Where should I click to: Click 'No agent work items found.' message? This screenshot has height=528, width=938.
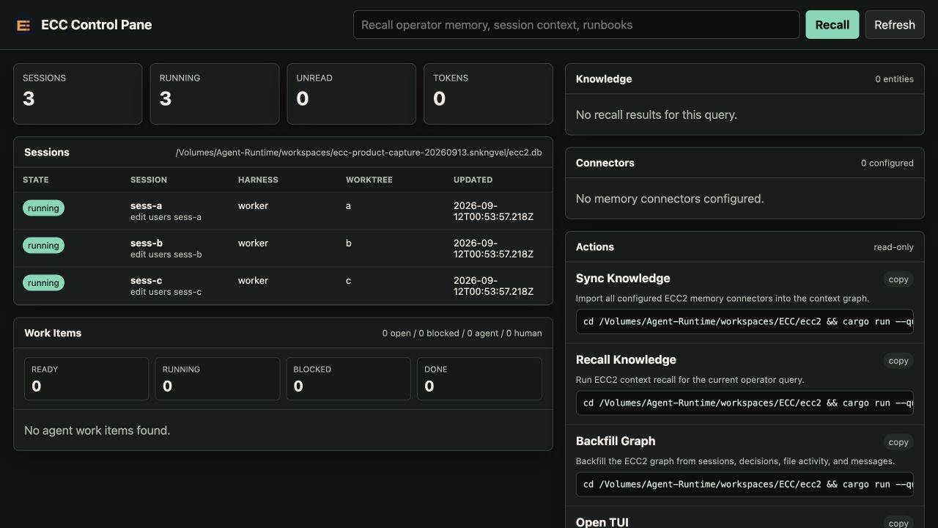click(97, 430)
